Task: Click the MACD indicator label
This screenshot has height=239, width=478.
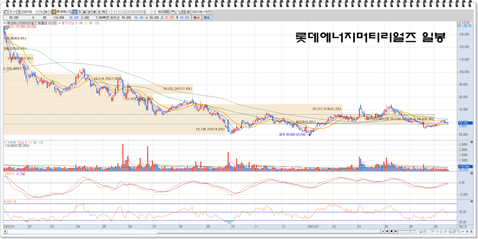Action: [10, 173]
